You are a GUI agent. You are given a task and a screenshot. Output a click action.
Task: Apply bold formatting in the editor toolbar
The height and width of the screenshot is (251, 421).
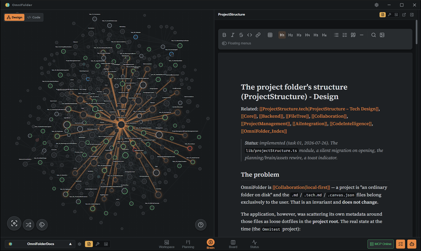coord(224,35)
